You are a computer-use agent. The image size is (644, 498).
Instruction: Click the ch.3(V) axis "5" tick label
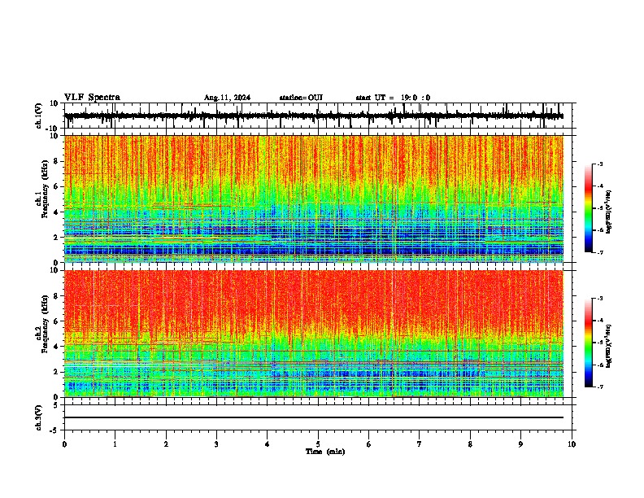[56, 404]
